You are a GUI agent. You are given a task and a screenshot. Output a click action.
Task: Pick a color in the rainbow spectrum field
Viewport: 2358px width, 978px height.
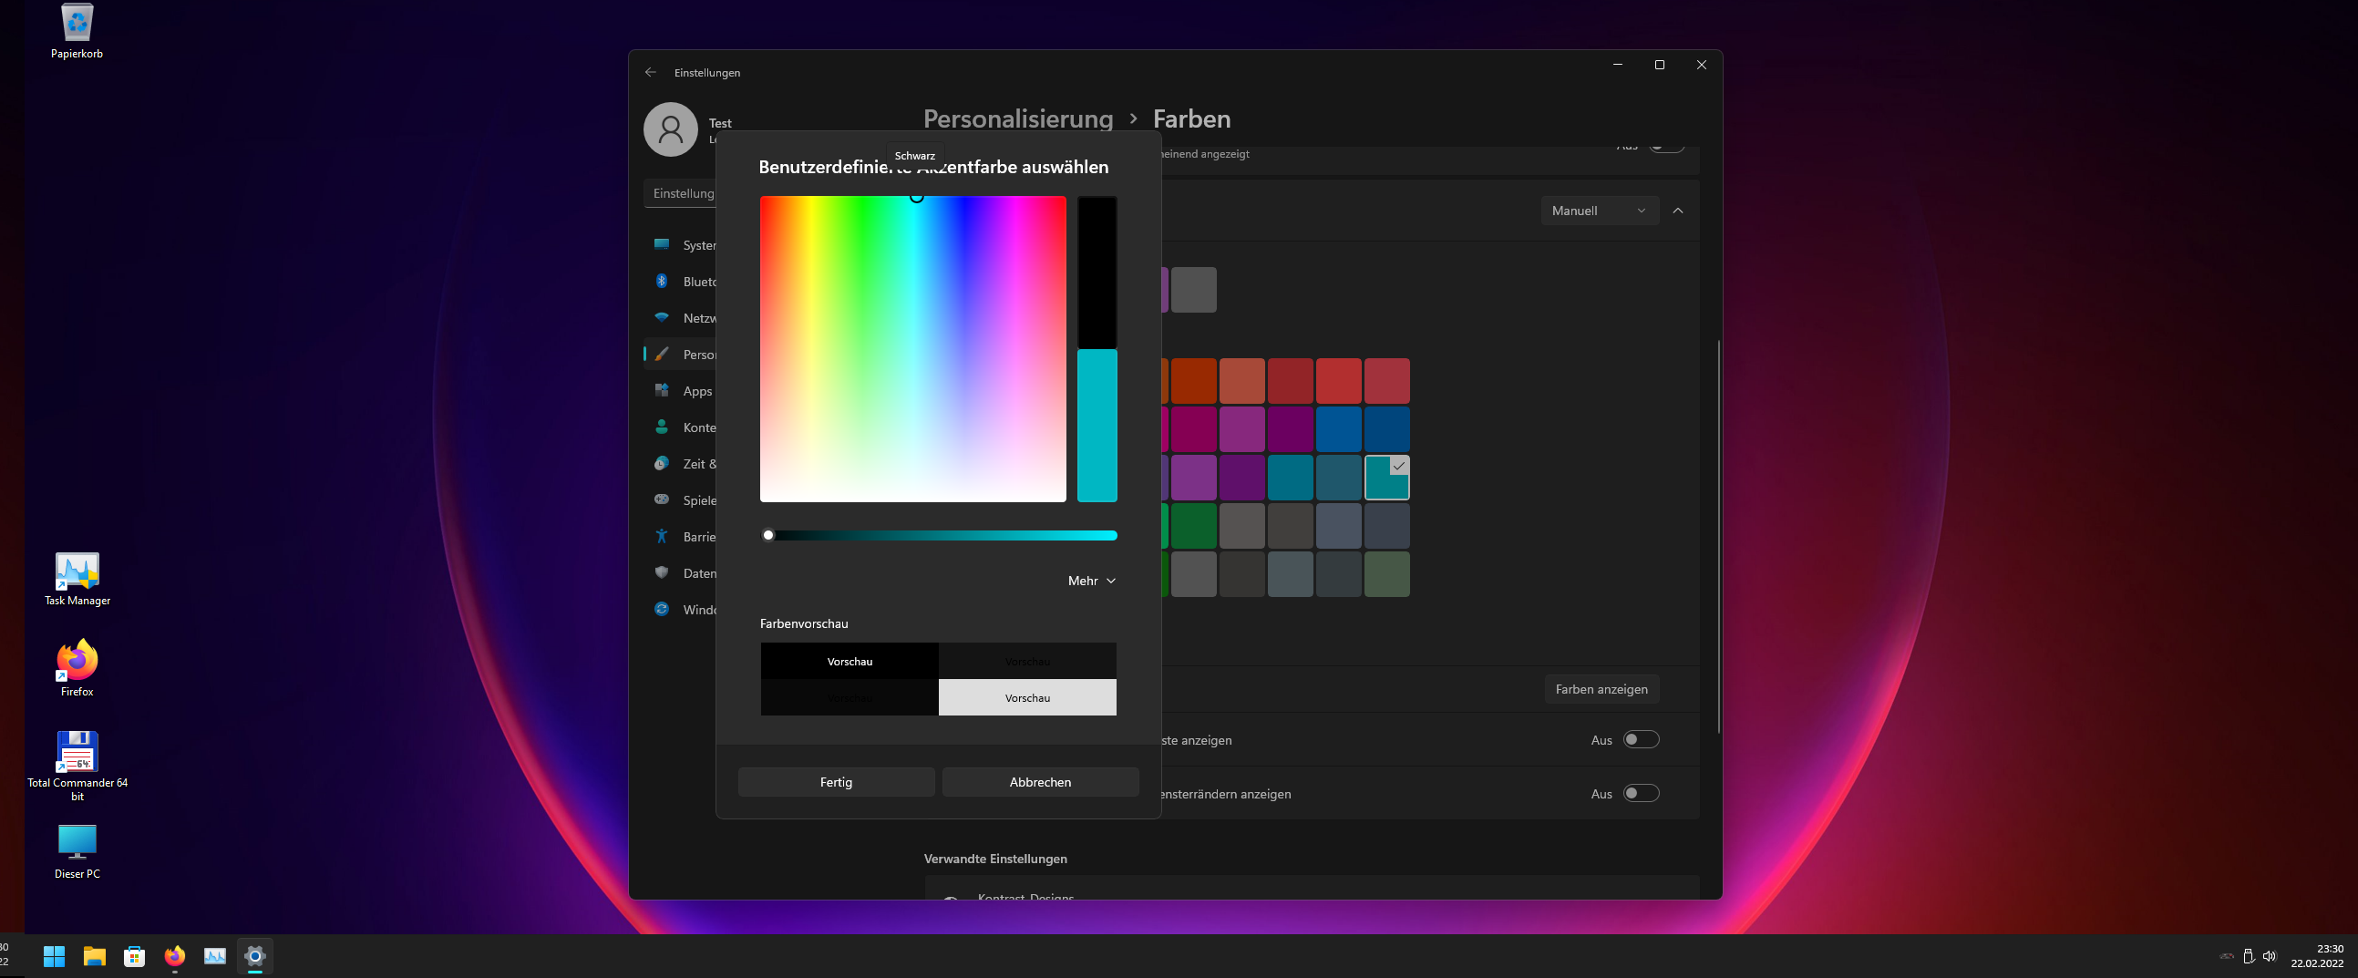(912, 349)
